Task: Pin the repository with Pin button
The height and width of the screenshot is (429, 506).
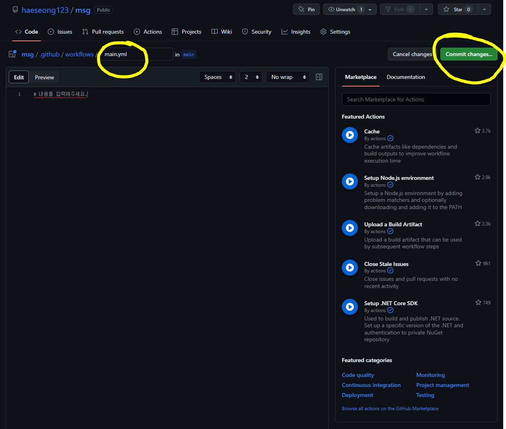Action: tap(306, 9)
